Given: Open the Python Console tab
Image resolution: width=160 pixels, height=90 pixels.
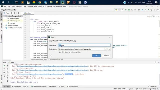Looking at the screenshot, I should tap(72, 86).
